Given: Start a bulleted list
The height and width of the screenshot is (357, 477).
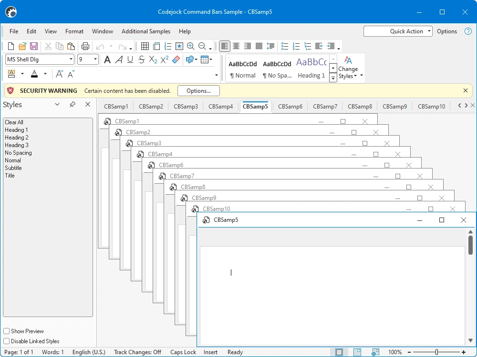Looking at the screenshot, I should 285,46.
